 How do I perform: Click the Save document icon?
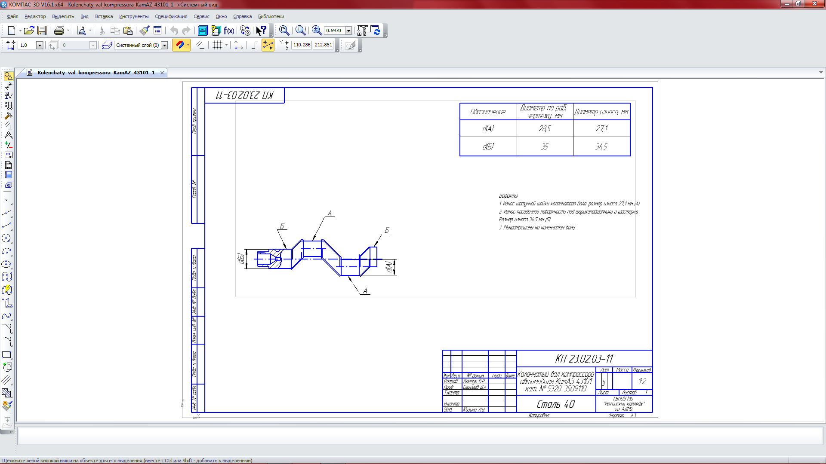coord(42,31)
